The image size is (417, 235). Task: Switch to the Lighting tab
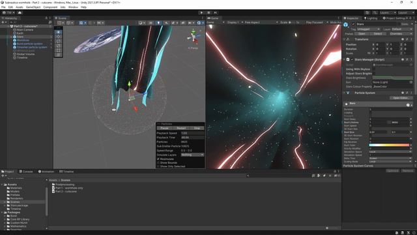pyautogui.click(x=371, y=18)
